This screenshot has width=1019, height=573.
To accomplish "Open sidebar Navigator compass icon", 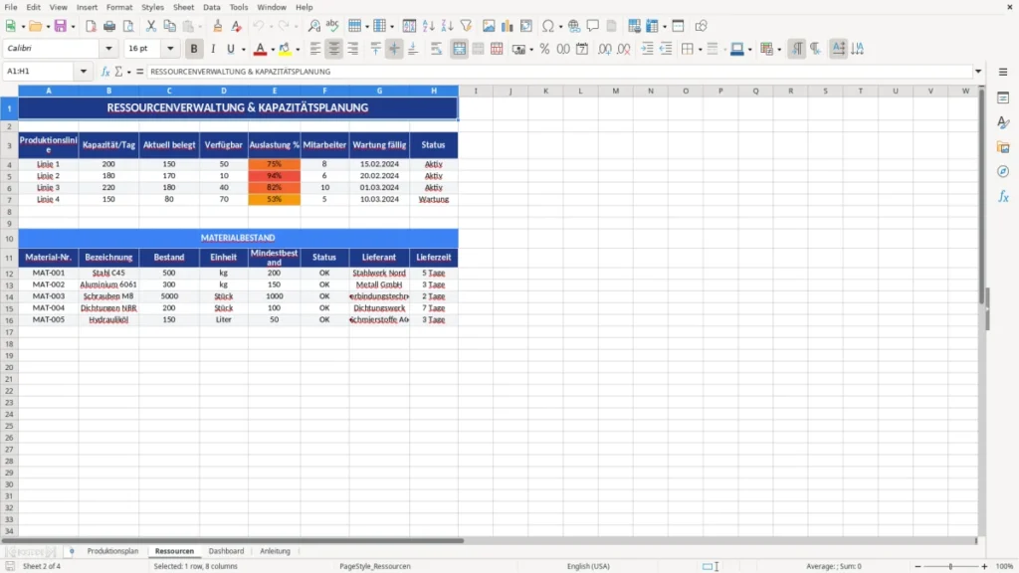I will [1003, 171].
